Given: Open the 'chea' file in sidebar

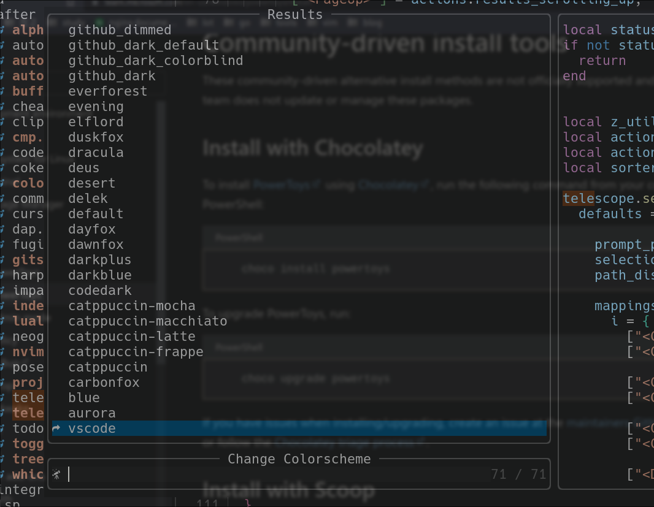Looking at the screenshot, I should (x=28, y=106).
